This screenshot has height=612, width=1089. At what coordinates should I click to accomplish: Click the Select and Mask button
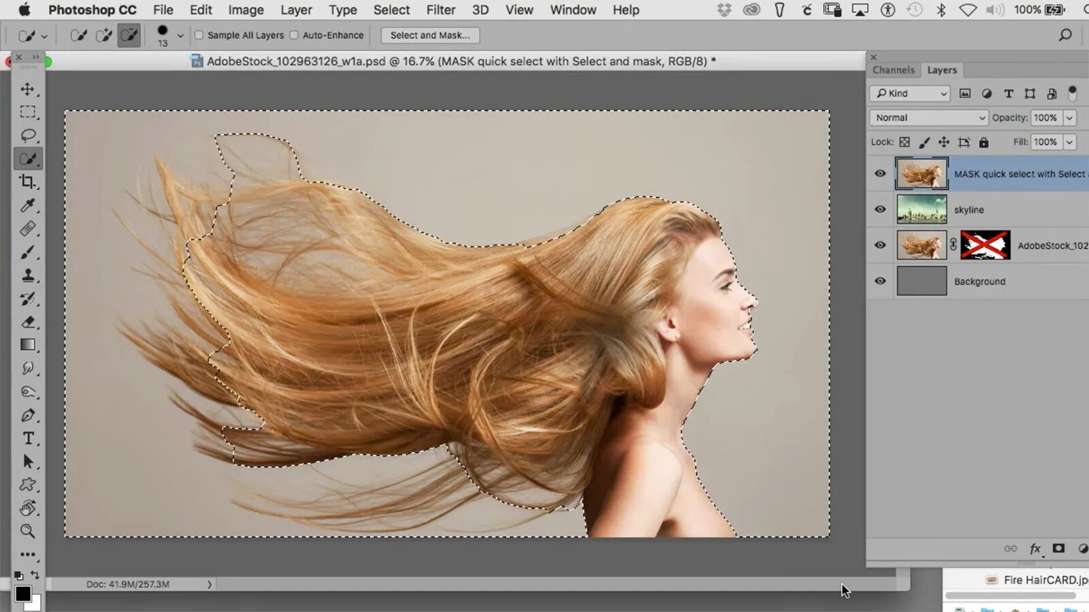(x=429, y=35)
